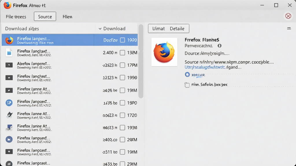
Task: Open the Hlew menu
Action: click(x=67, y=16)
